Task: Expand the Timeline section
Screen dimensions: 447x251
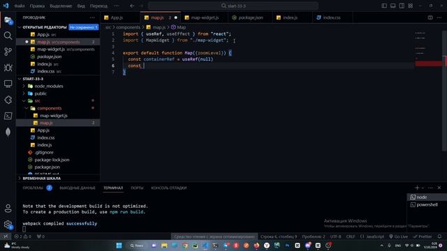Action: [x=41, y=178]
